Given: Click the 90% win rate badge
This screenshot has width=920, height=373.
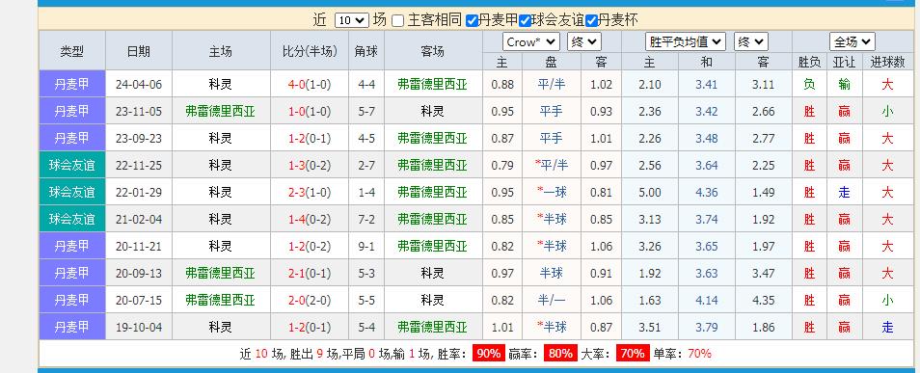Looking at the screenshot, I should (x=489, y=353).
